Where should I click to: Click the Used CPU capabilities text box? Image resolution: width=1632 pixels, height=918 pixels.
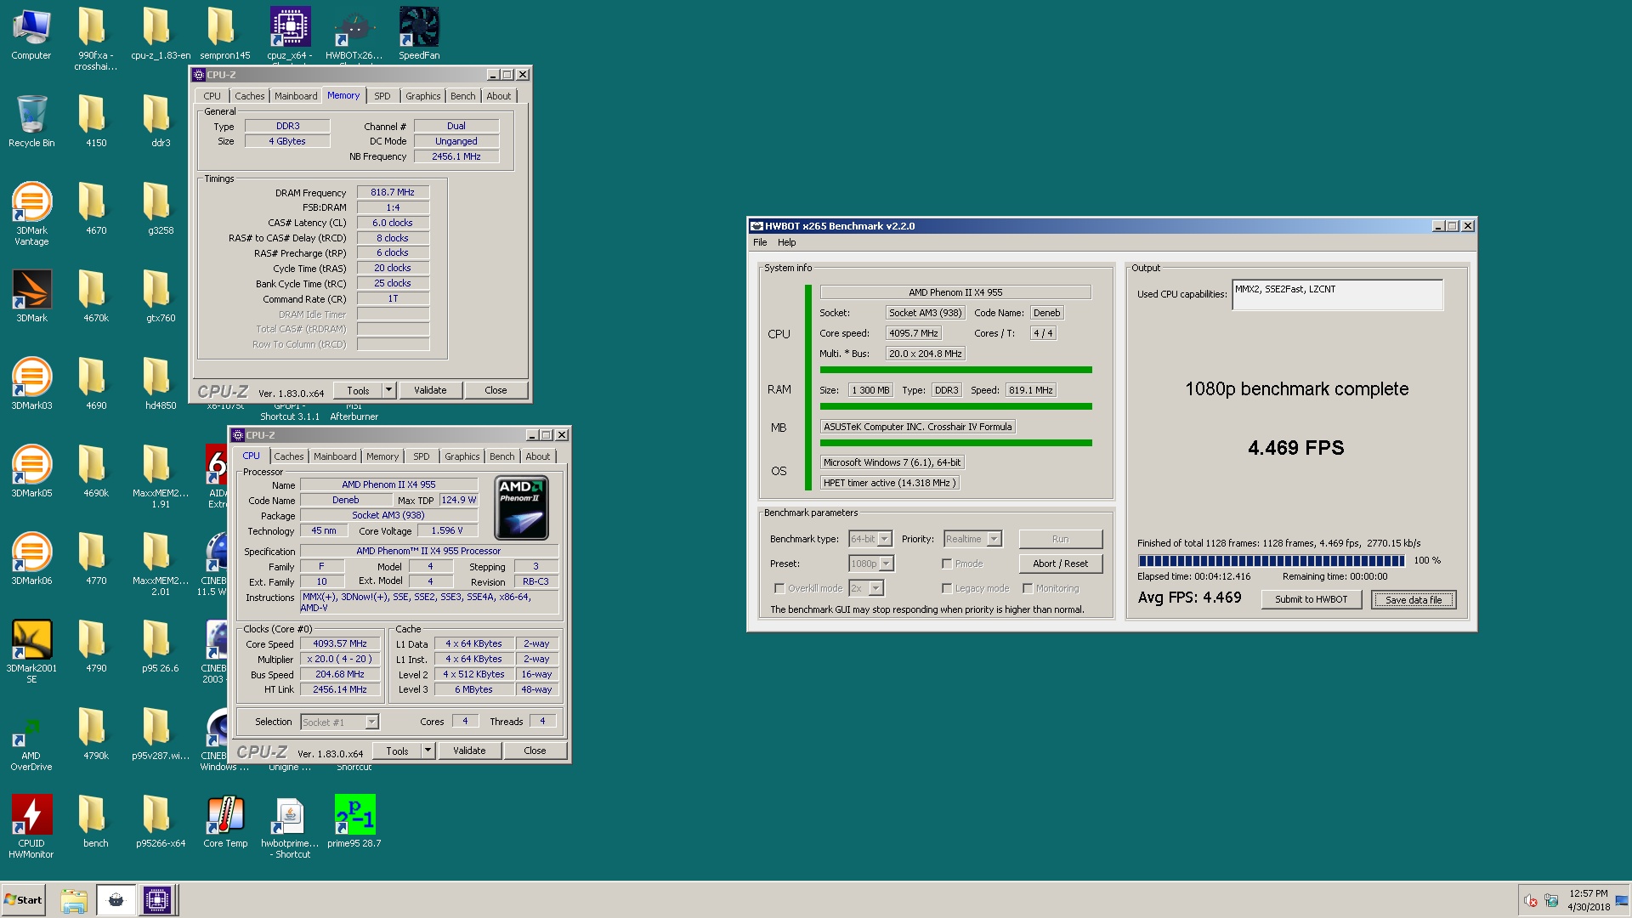click(1337, 295)
